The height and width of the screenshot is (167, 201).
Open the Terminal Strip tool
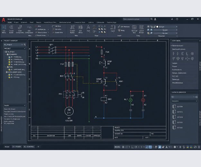pos(134,29)
